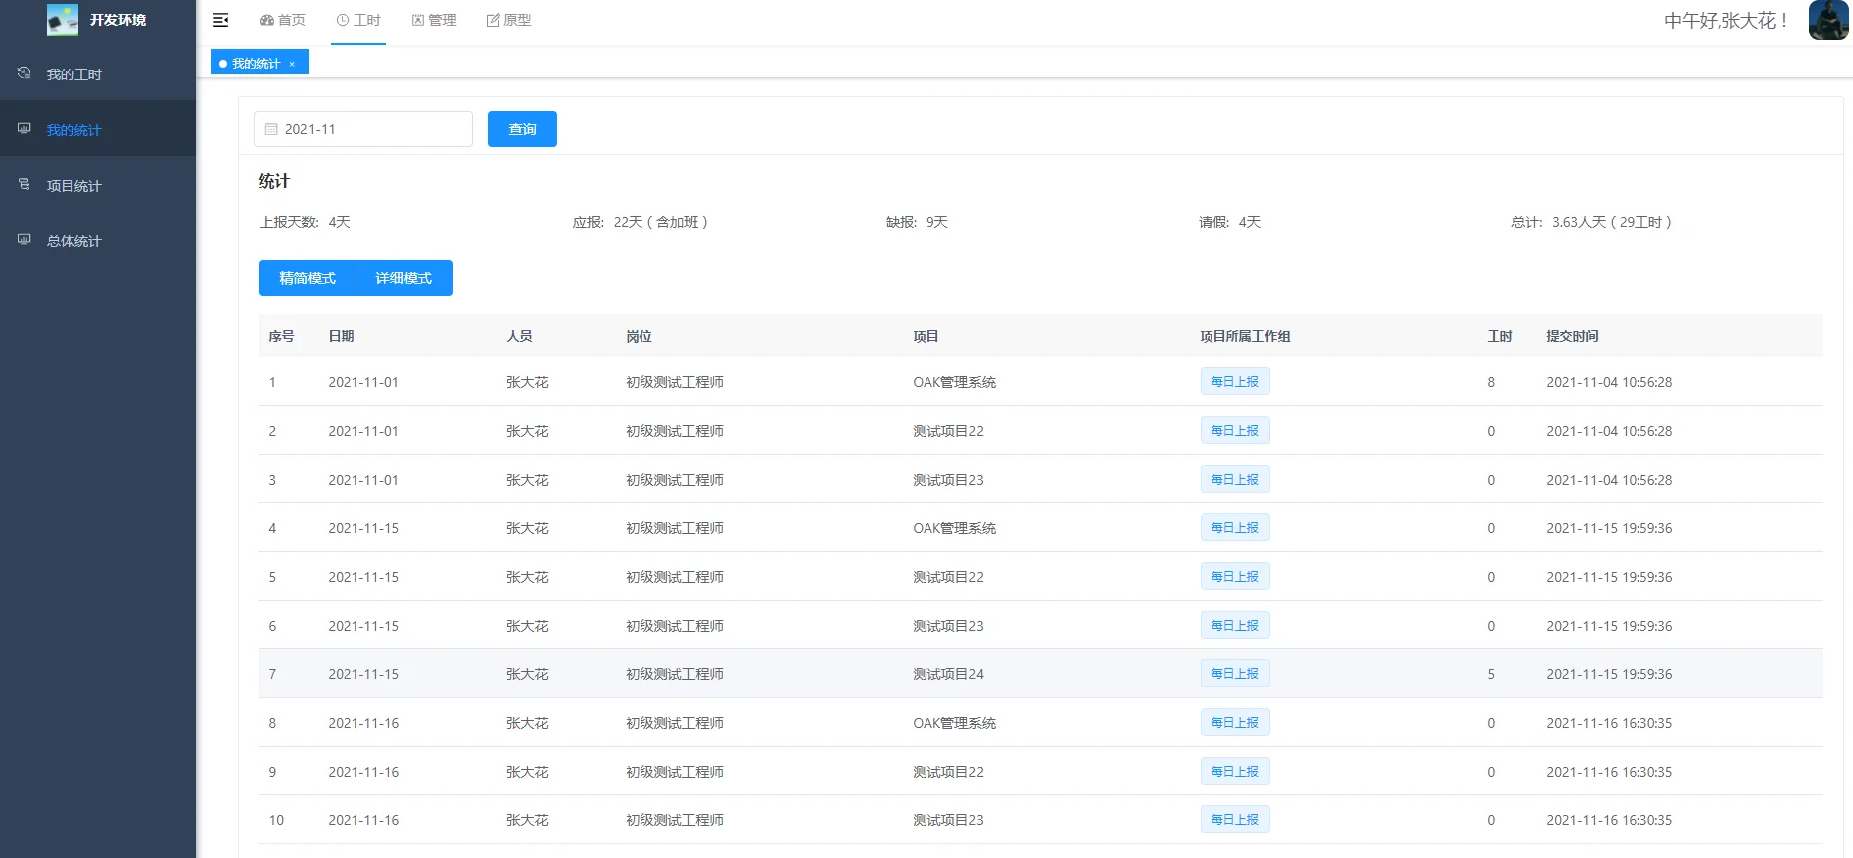Click 每日上报 tag in row 10
Image resolution: width=1853 pixels, height=858 pixels.
pyautogui.click(x=1234, y=820)
